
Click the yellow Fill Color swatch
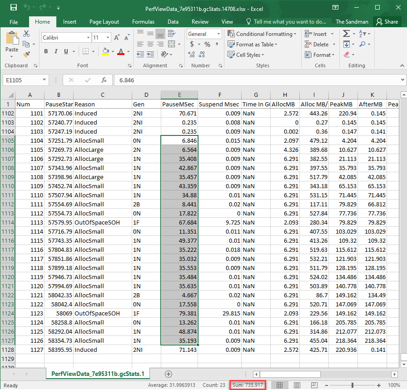pos(105,52)
